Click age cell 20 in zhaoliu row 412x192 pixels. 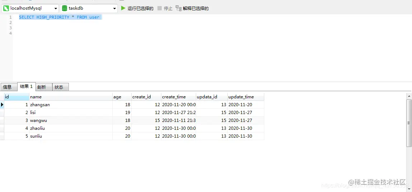coord(122,128)
